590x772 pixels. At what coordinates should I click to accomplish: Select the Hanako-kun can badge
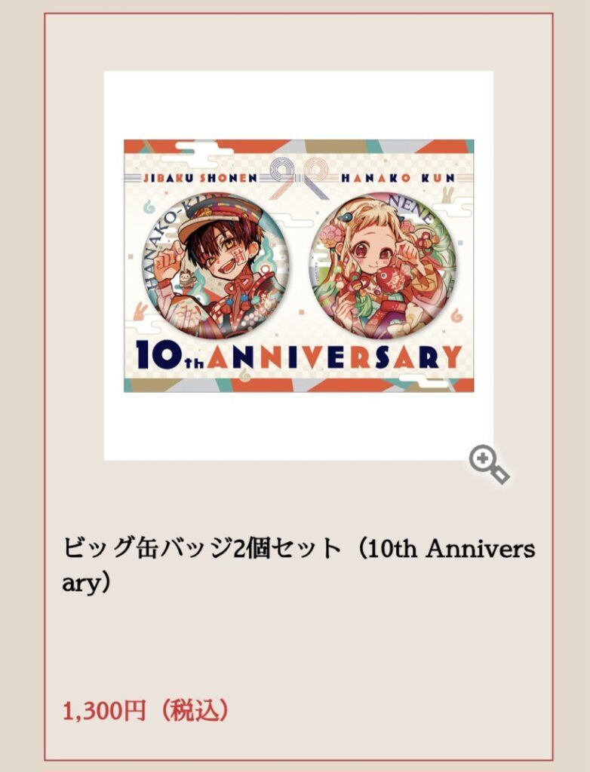pyautogui.click(x=217, y=266)
